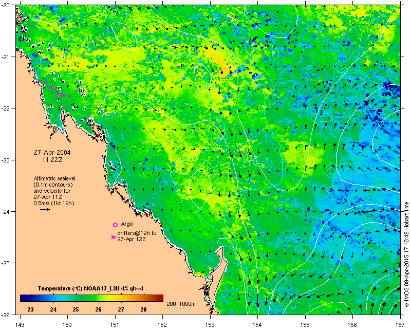This screenshot has height=329, width=411.
Task: Click the 0.5m/s reference velocity arrow
Action: pos(45,209)
